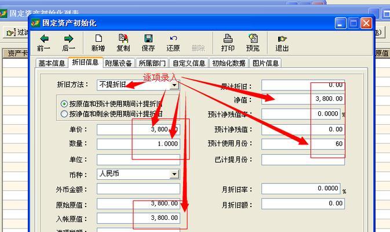Open the 附属设备 tab
Image resolution: width=390 pixels, height=232 pixels.
[118, 63]
